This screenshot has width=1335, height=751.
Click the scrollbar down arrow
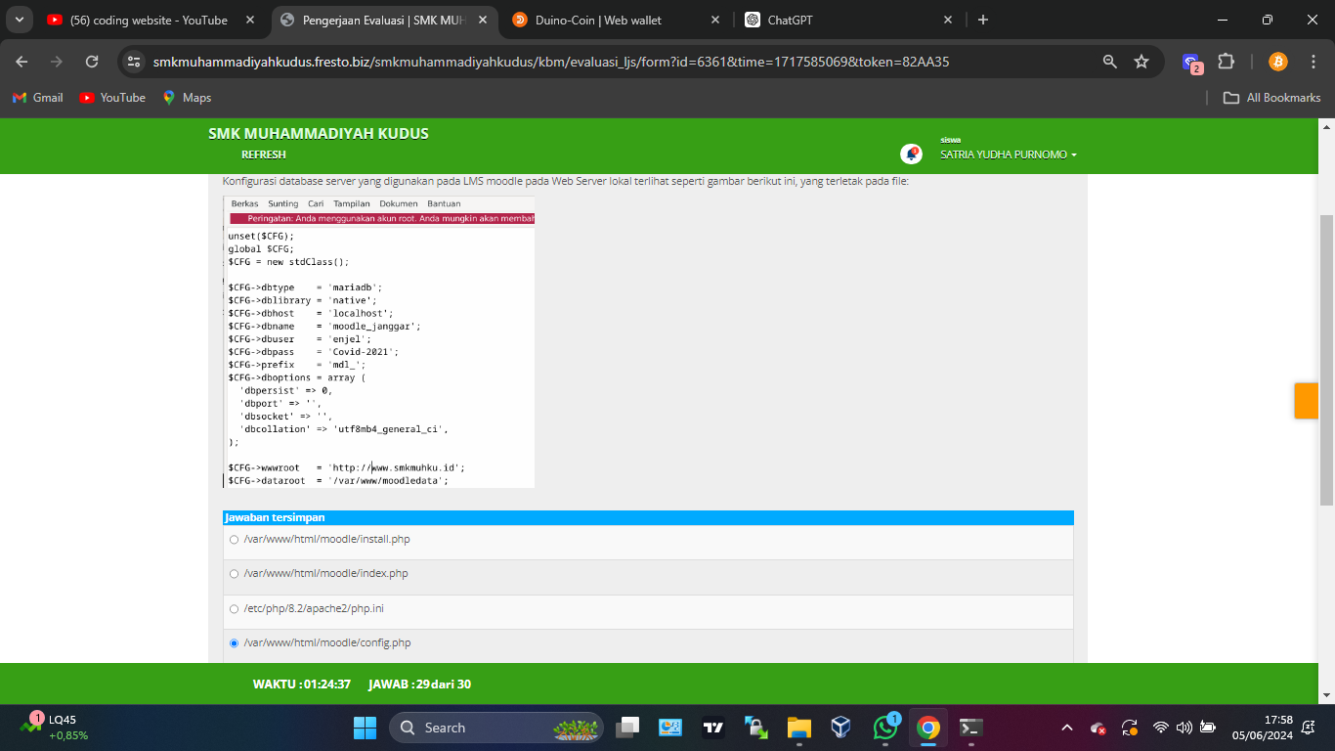[x=1327, y=695]
